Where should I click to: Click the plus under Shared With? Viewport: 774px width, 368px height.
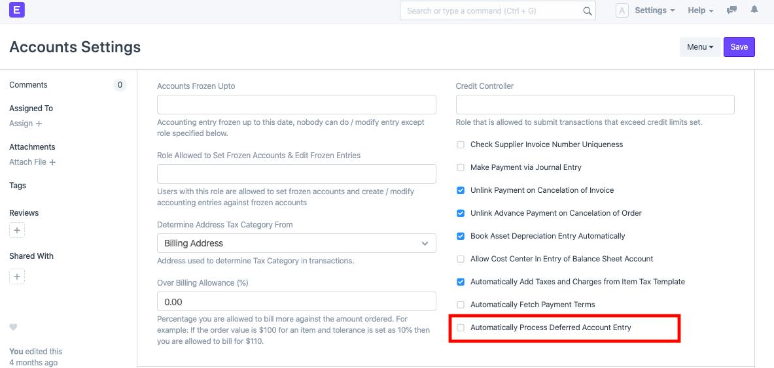tap(18, 276)
